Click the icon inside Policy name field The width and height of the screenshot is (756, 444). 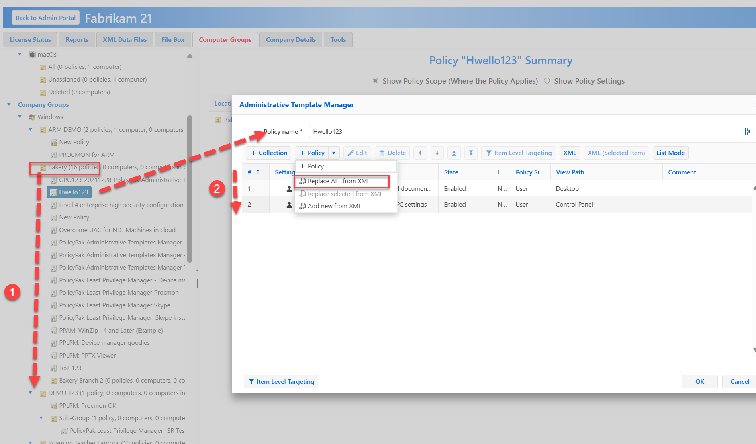point(747,132)
